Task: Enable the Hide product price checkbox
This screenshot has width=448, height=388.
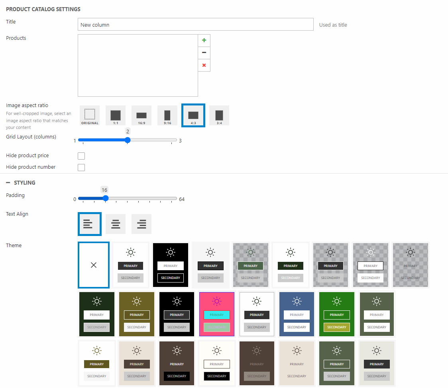Action: click(81, 156)
